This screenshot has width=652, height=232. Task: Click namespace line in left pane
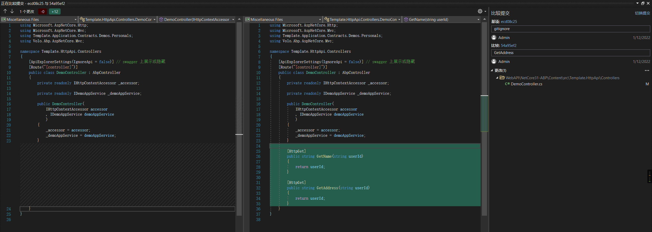click(x=61, y=51)
